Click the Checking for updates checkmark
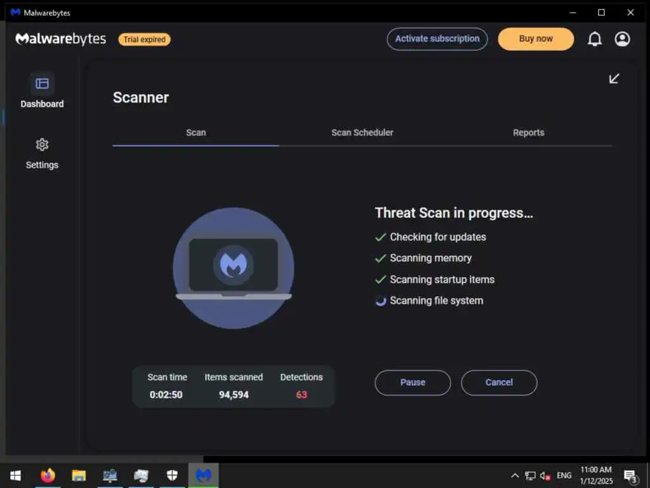This screenshot has height=488, width=650. pyautogui.click(x=381, y=238)
